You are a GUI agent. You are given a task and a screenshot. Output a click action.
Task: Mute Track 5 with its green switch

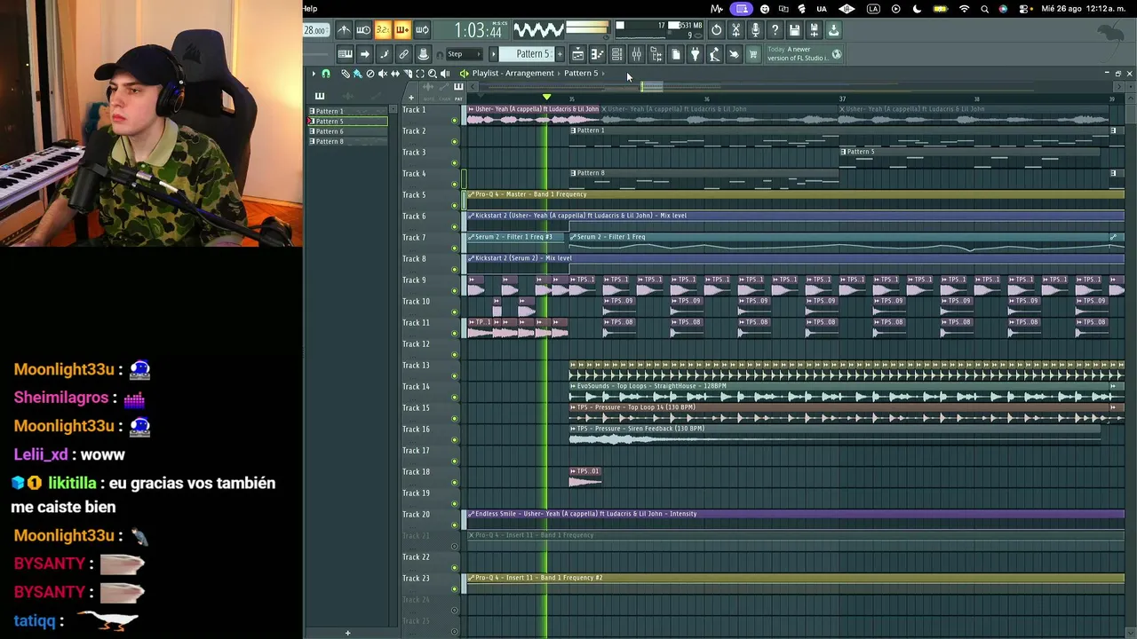455,205
